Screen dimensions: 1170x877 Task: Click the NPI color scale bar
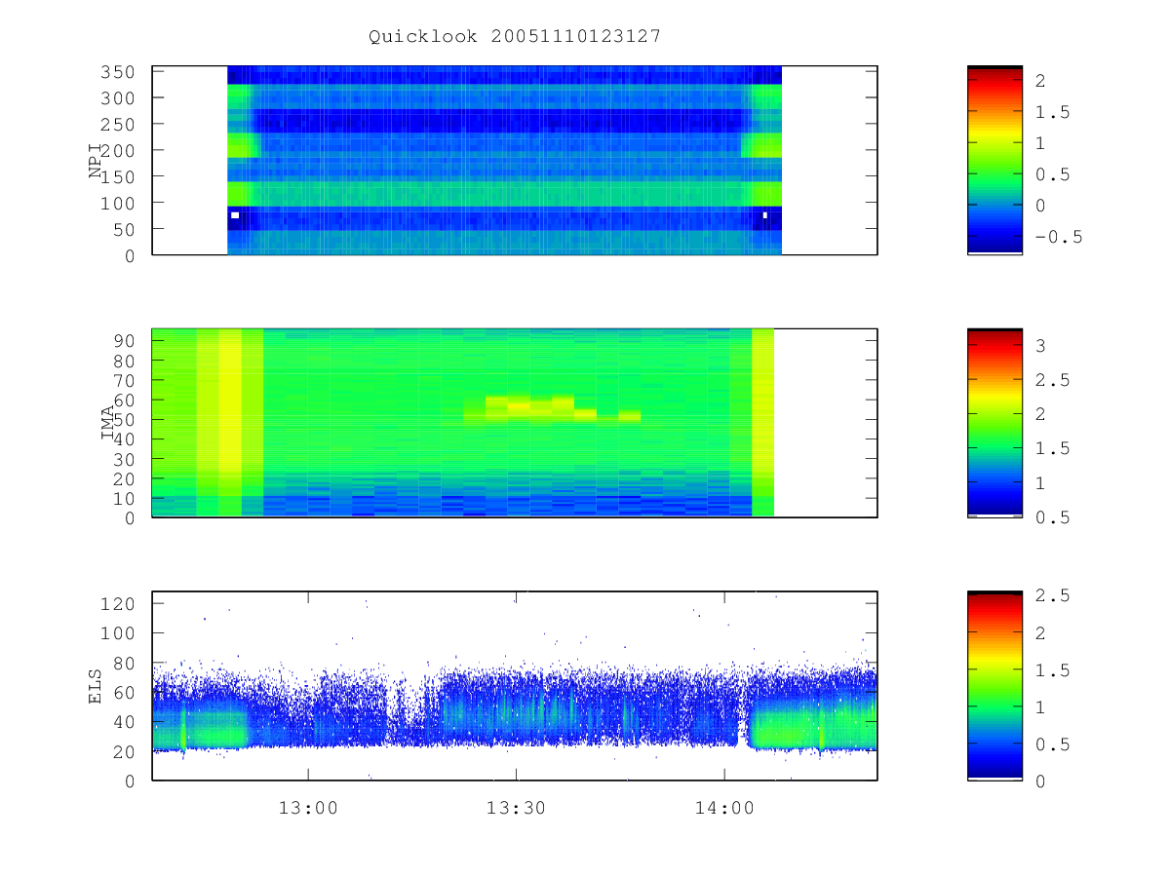click(994, 161)
